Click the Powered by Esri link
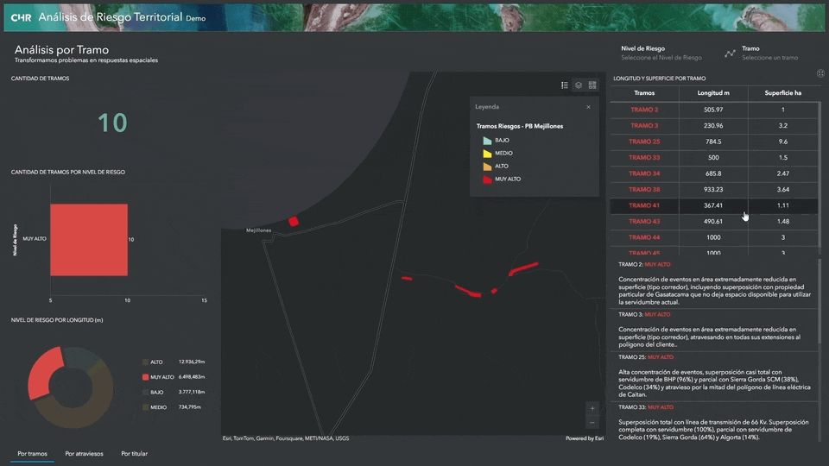Image resolution: width=829 pixels, height=466 pixels. tap(584, 438)
